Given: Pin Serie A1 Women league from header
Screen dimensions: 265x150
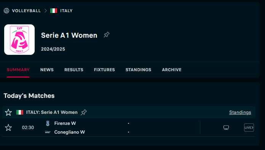Looking at the screenshot, I should (x=107, y=35).
